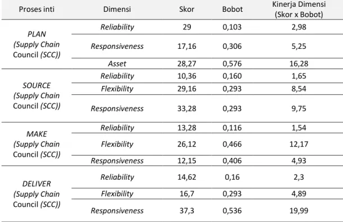Click the Proses inti column header
343x222 pixels.
[x=36, y=10]
